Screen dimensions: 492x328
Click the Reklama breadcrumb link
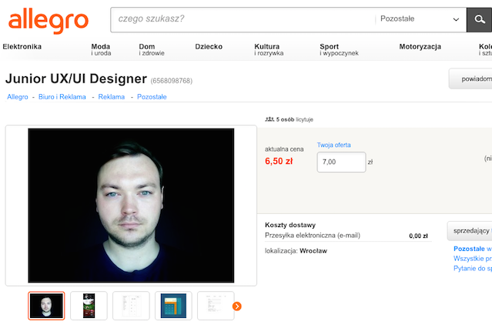(x=112, y=97)
